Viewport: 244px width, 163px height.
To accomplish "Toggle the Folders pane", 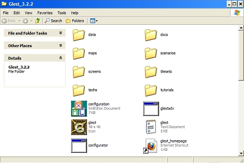I will click(x=75, y=21).
